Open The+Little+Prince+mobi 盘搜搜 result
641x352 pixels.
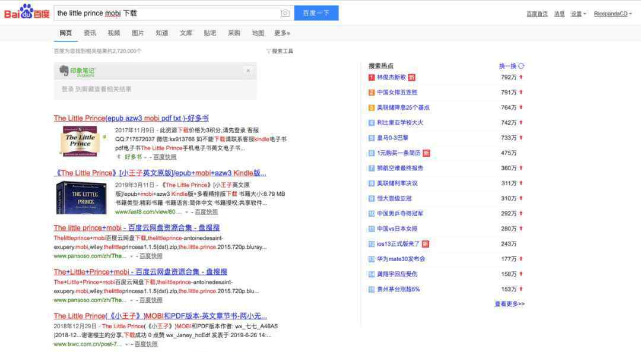140,272
